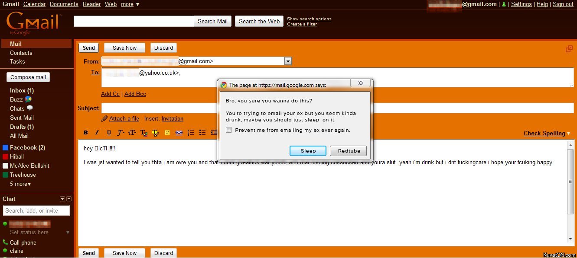The width and height of the screenshot is (577, 258).
Task: Open Documents from the top bar
Action: click(64, 4)
